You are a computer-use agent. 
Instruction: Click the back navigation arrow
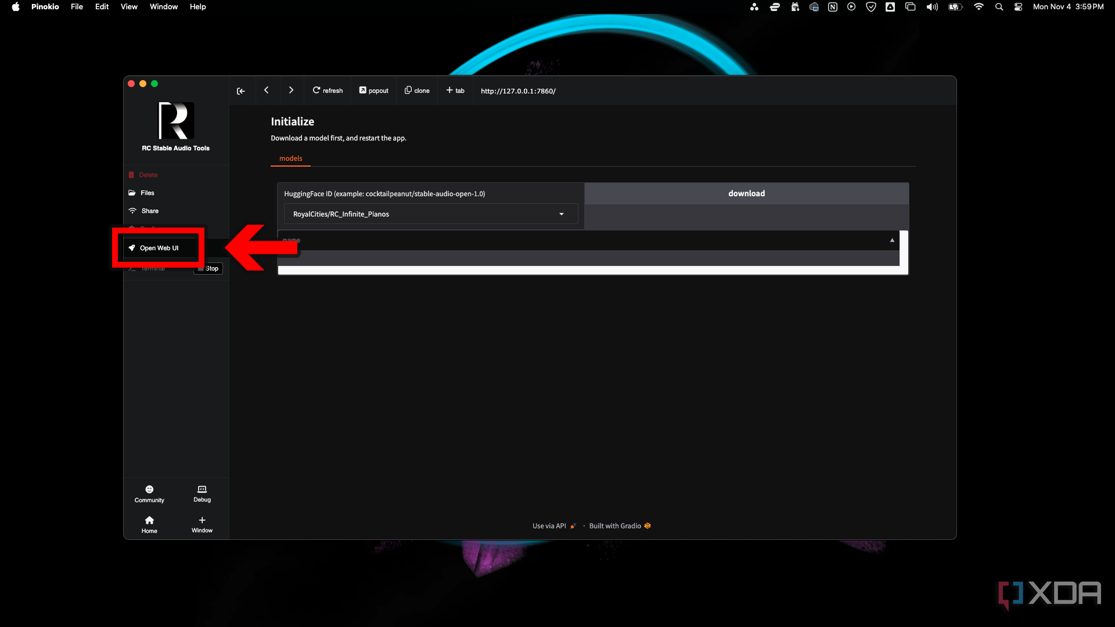click(266, 91)
